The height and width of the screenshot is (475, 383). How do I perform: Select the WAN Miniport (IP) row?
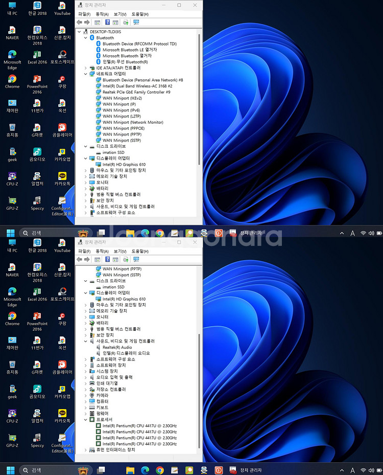click(x=119, y=104)
